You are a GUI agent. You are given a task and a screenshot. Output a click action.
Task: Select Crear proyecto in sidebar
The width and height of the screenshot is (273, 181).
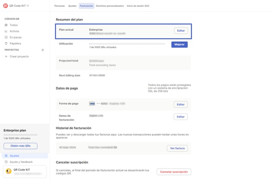(19, 57)
